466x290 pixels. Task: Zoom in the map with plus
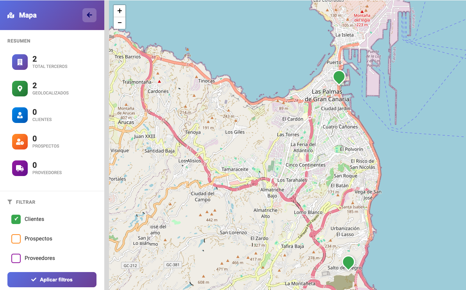point(120,11)
